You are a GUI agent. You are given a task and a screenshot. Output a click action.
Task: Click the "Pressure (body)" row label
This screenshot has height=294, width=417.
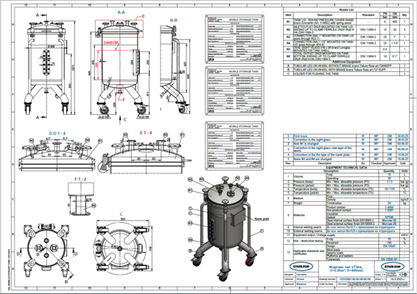(304, 182)
